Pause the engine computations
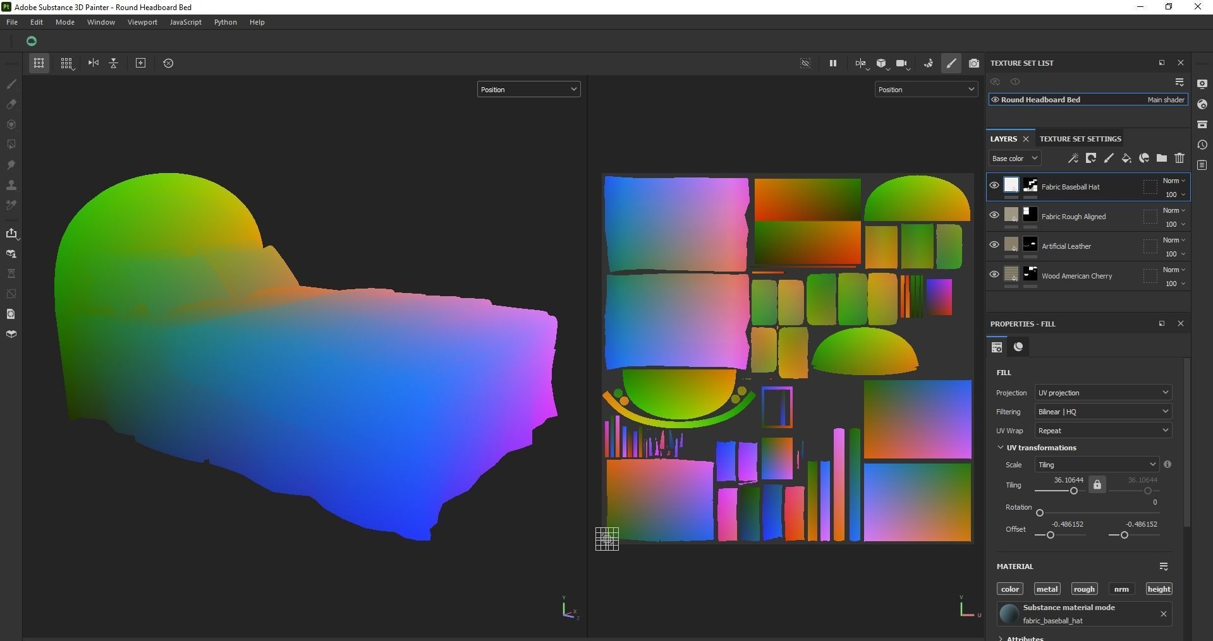The height and width of the screenshot is (641, 1213). pos(833,63)
